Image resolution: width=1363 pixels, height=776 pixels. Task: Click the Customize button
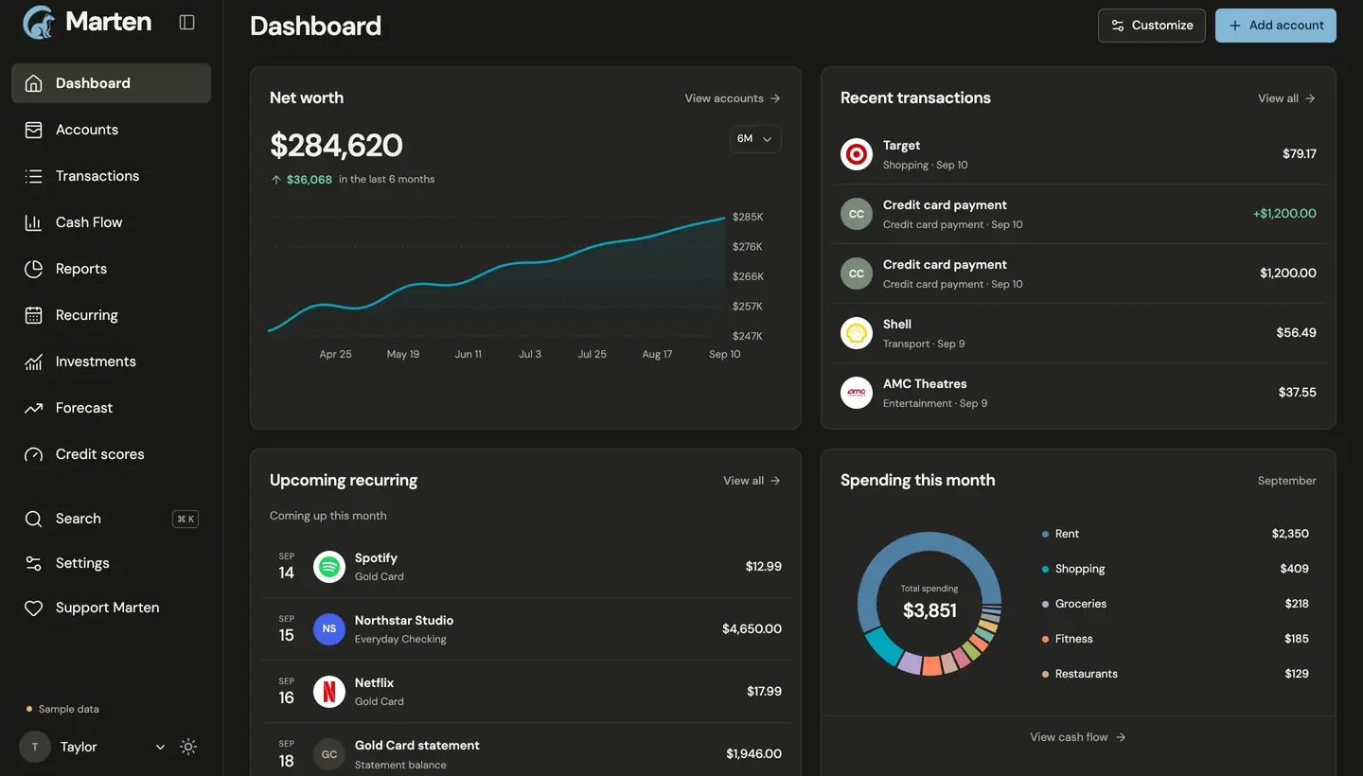[x=1152, y=26]
